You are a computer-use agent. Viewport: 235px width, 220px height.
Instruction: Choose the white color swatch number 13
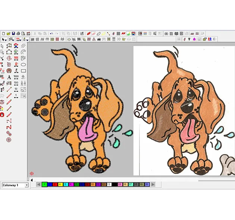pos(109,184)
